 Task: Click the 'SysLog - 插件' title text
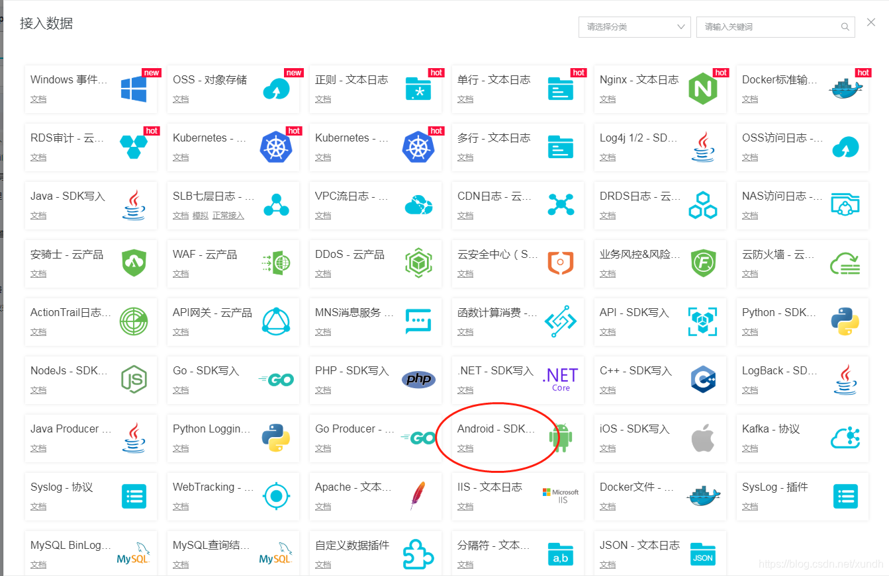pos(775,487)
